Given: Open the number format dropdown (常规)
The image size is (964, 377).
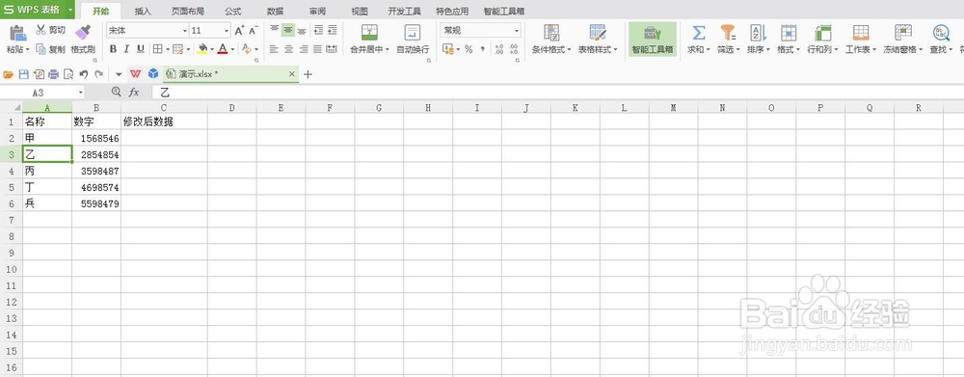Looking at the screenshot, I should 516,30.
